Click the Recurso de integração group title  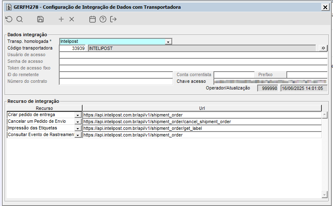(33, 101)
